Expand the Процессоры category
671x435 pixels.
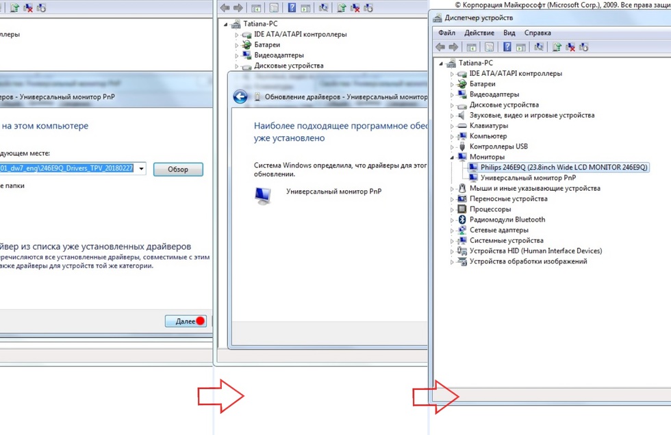click(x=452, y=209)
